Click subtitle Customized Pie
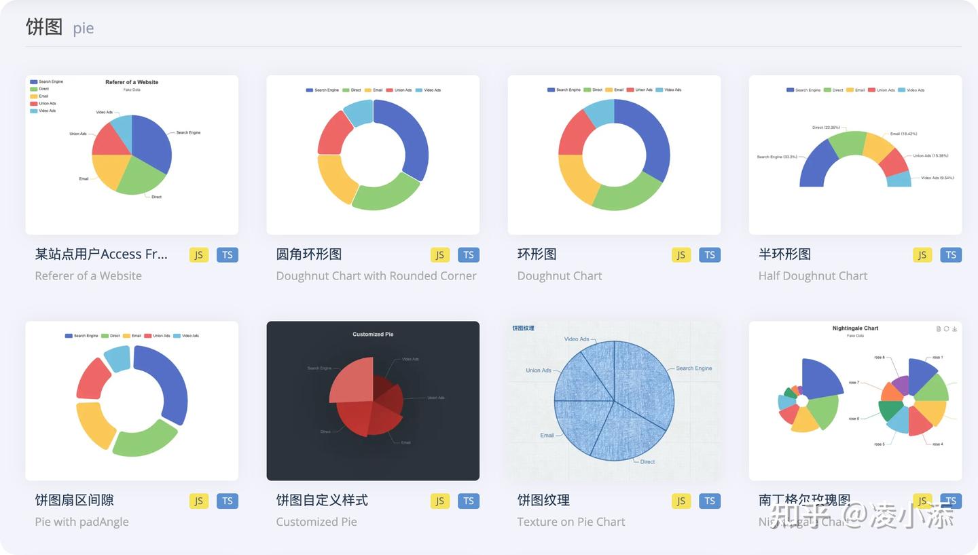Screen dimensions: 978x555 click(x=316, y=522)
